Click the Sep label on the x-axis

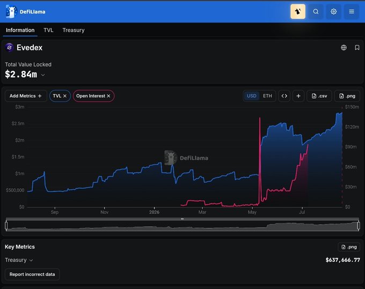55,212
